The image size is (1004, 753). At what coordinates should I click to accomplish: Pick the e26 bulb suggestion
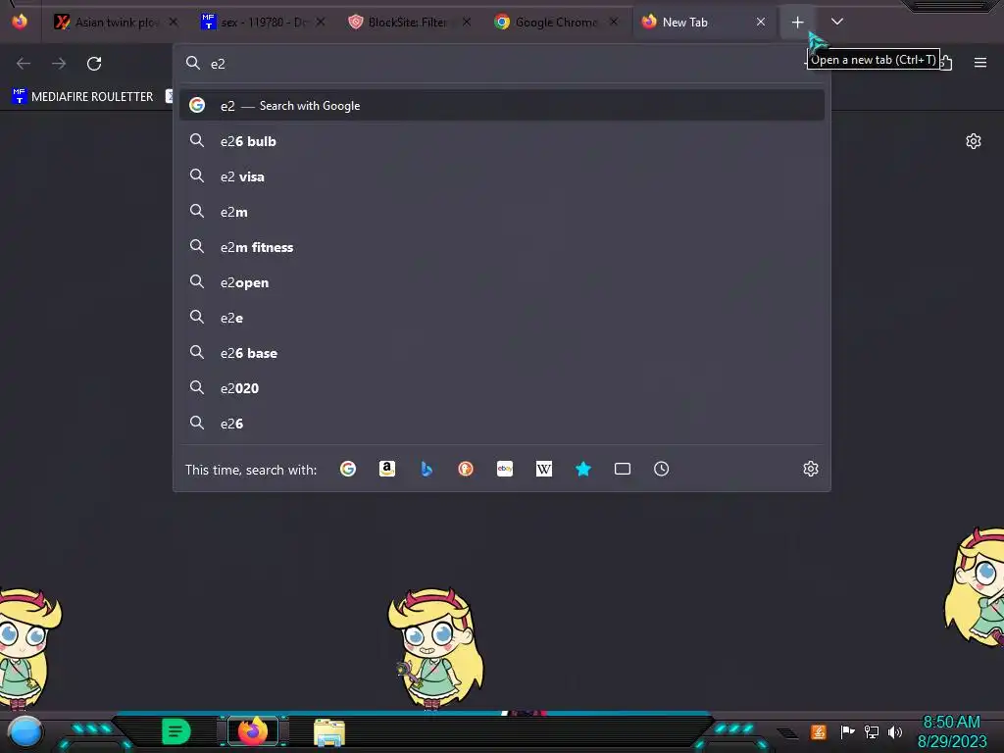(502, 141)
